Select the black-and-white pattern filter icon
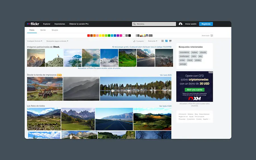Viewport: 256px width, 160px height. [151, 36]
